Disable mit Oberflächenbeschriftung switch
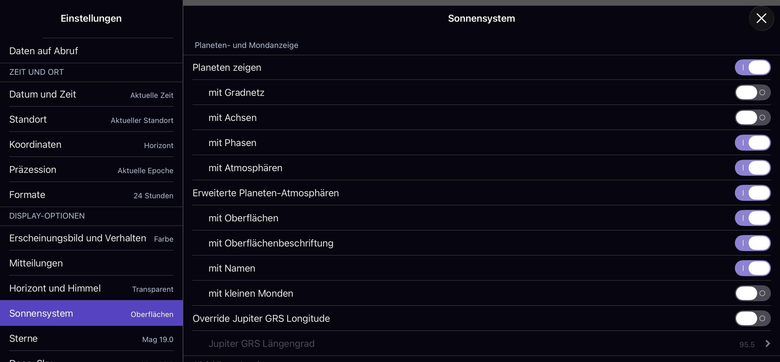Viewport: 780px width, 362px height. tap(752, 243)
